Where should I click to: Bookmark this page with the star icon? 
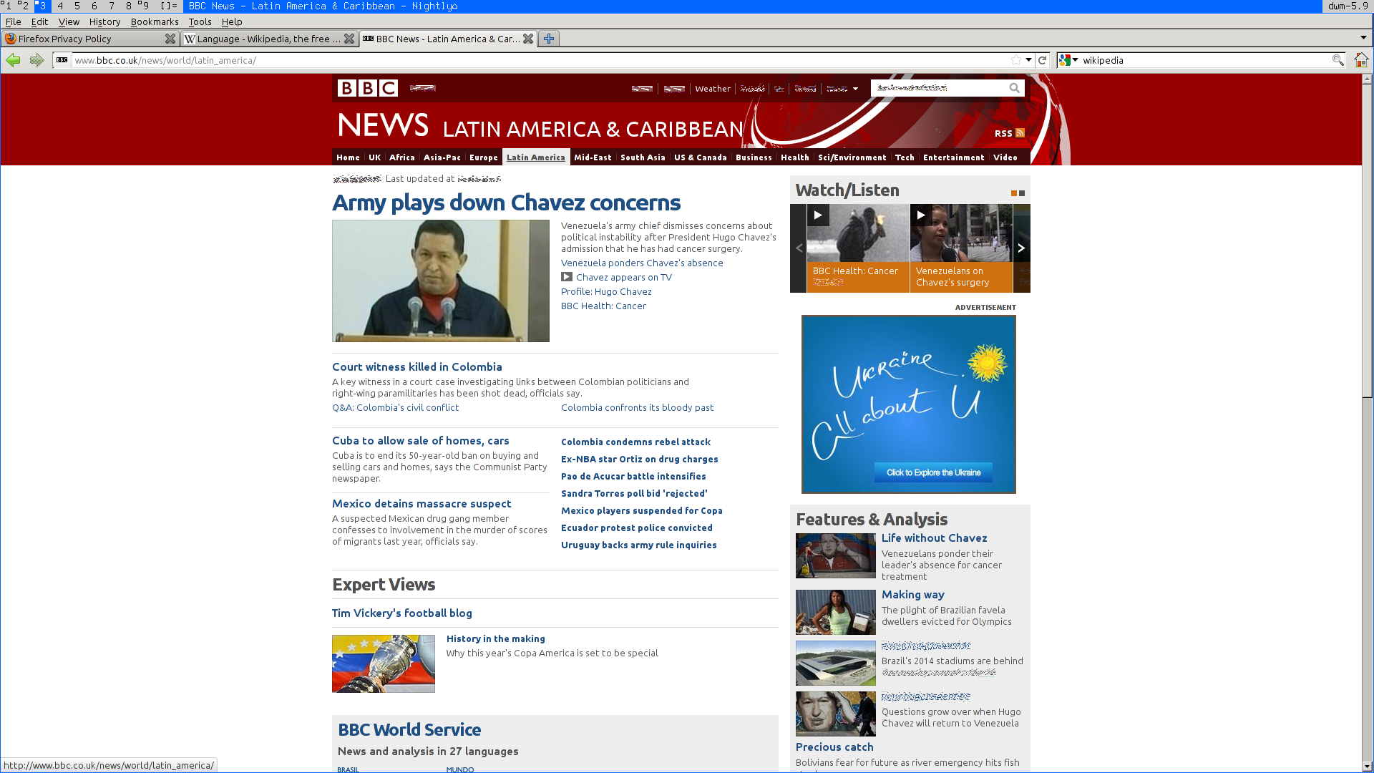1015,60
